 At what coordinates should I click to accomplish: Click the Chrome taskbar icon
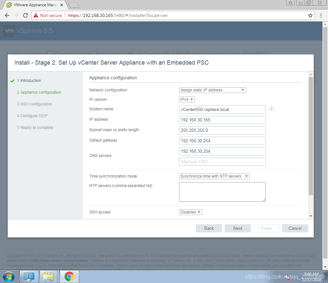(x=69, y=276)
